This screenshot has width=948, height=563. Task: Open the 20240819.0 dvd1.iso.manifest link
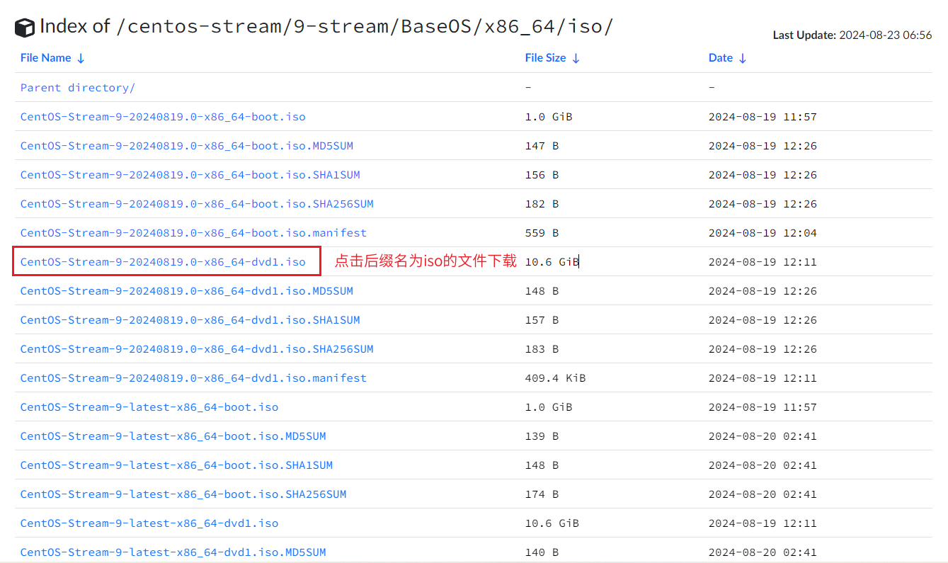click(193, 378)
